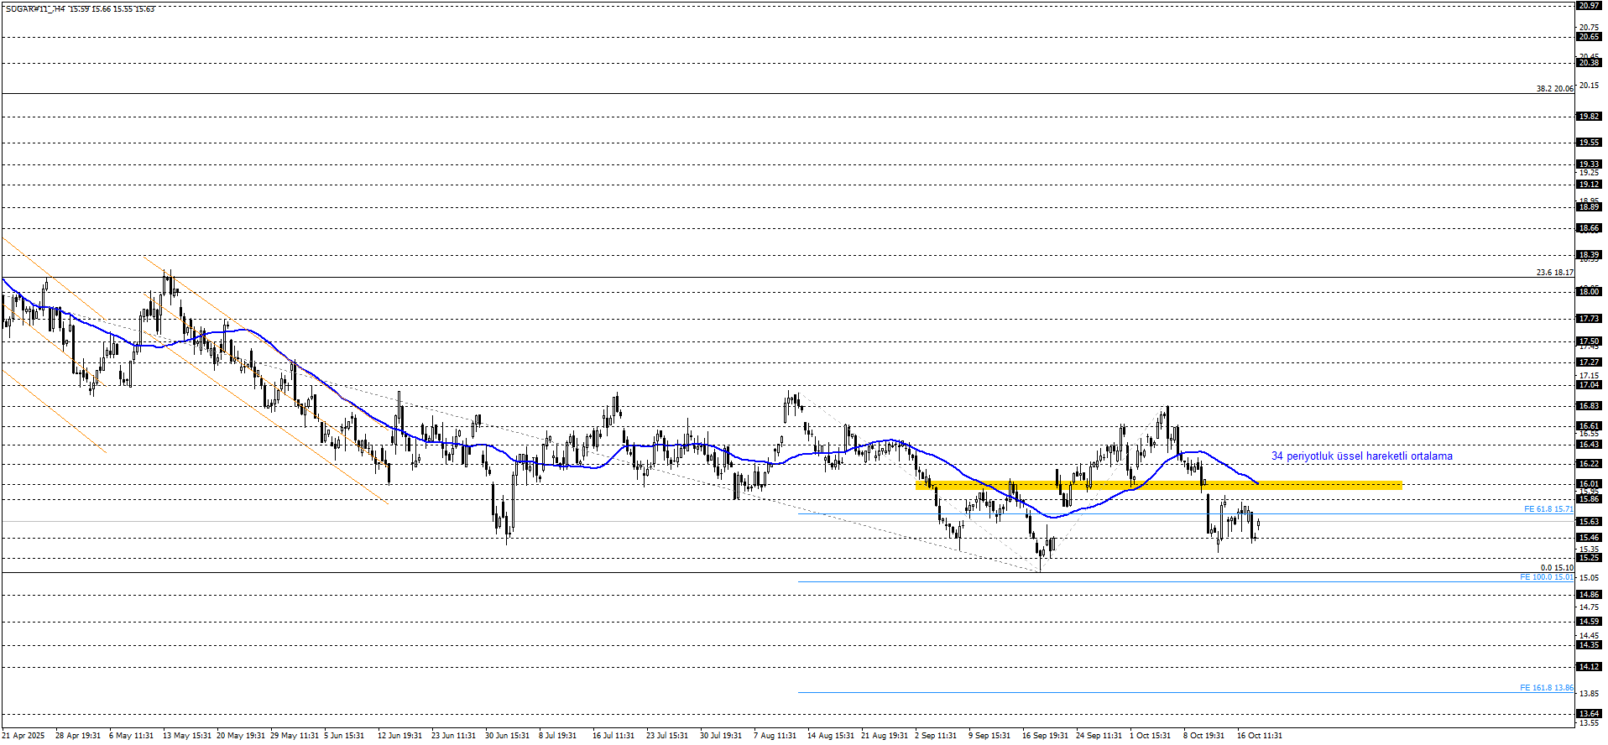Click the 20.97 price tag on axis
The width and height of the screenshot is (1608, 745).
click(1589, 6)
